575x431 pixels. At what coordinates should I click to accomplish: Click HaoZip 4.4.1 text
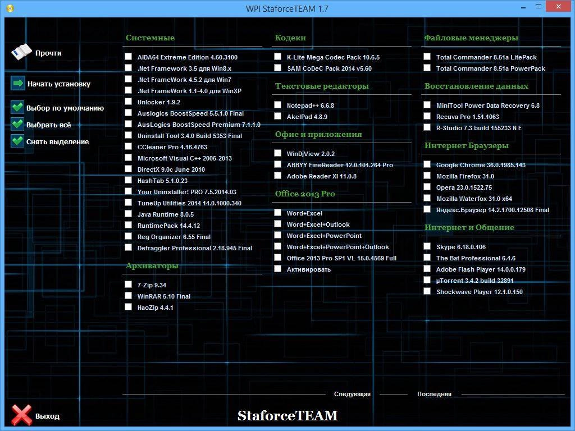[x=155, y=308]
